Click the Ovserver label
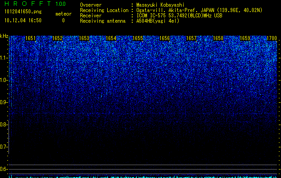The image size is (281, 178). click(91, 5)
